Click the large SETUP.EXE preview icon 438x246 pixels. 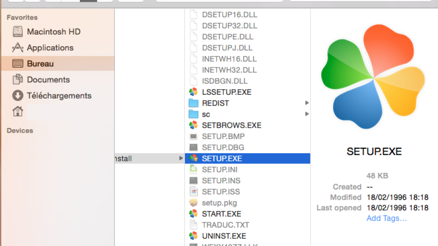[x=373, y=77]
